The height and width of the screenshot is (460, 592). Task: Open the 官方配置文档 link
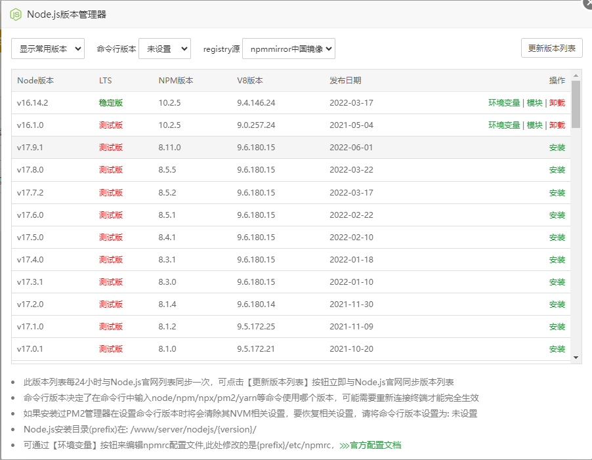click(370, 446)
